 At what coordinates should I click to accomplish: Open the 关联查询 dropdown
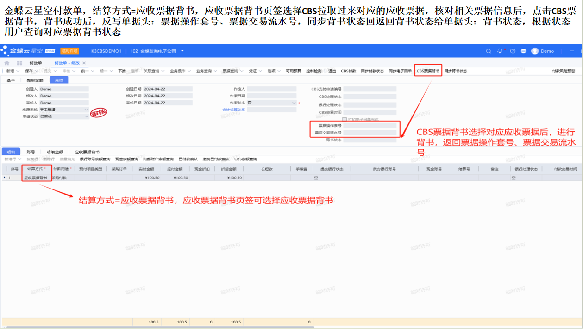tap(154, 71)
